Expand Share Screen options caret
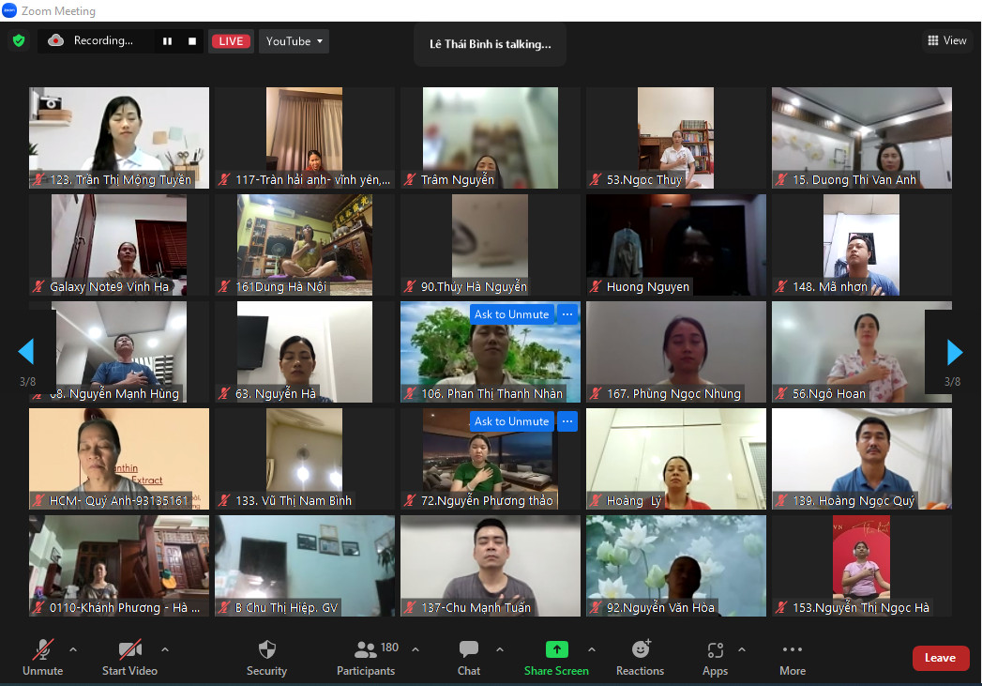 pos(592,649)
